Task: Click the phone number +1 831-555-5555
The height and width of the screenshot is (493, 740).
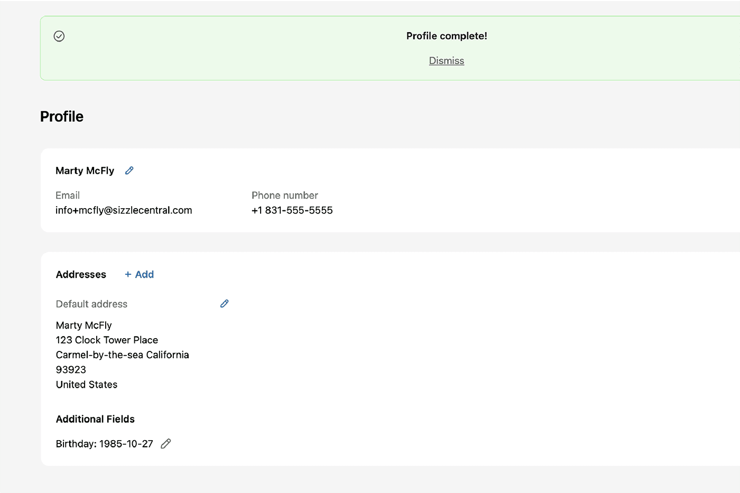Action: pos(292,210)
